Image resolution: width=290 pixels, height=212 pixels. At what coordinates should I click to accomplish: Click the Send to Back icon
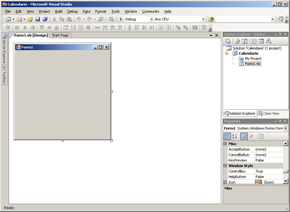click(186, 28)
